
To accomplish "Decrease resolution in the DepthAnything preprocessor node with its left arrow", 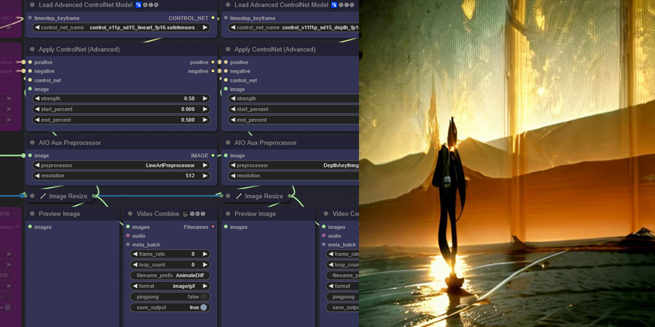I will click(233, 175).
